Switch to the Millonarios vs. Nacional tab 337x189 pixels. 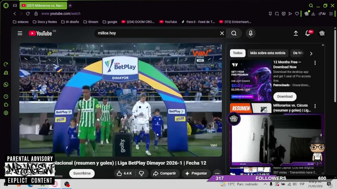pos(43,6)
